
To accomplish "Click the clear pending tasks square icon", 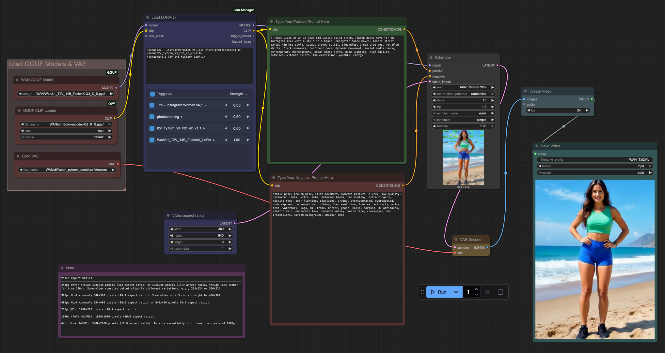I will coord(500,292).
